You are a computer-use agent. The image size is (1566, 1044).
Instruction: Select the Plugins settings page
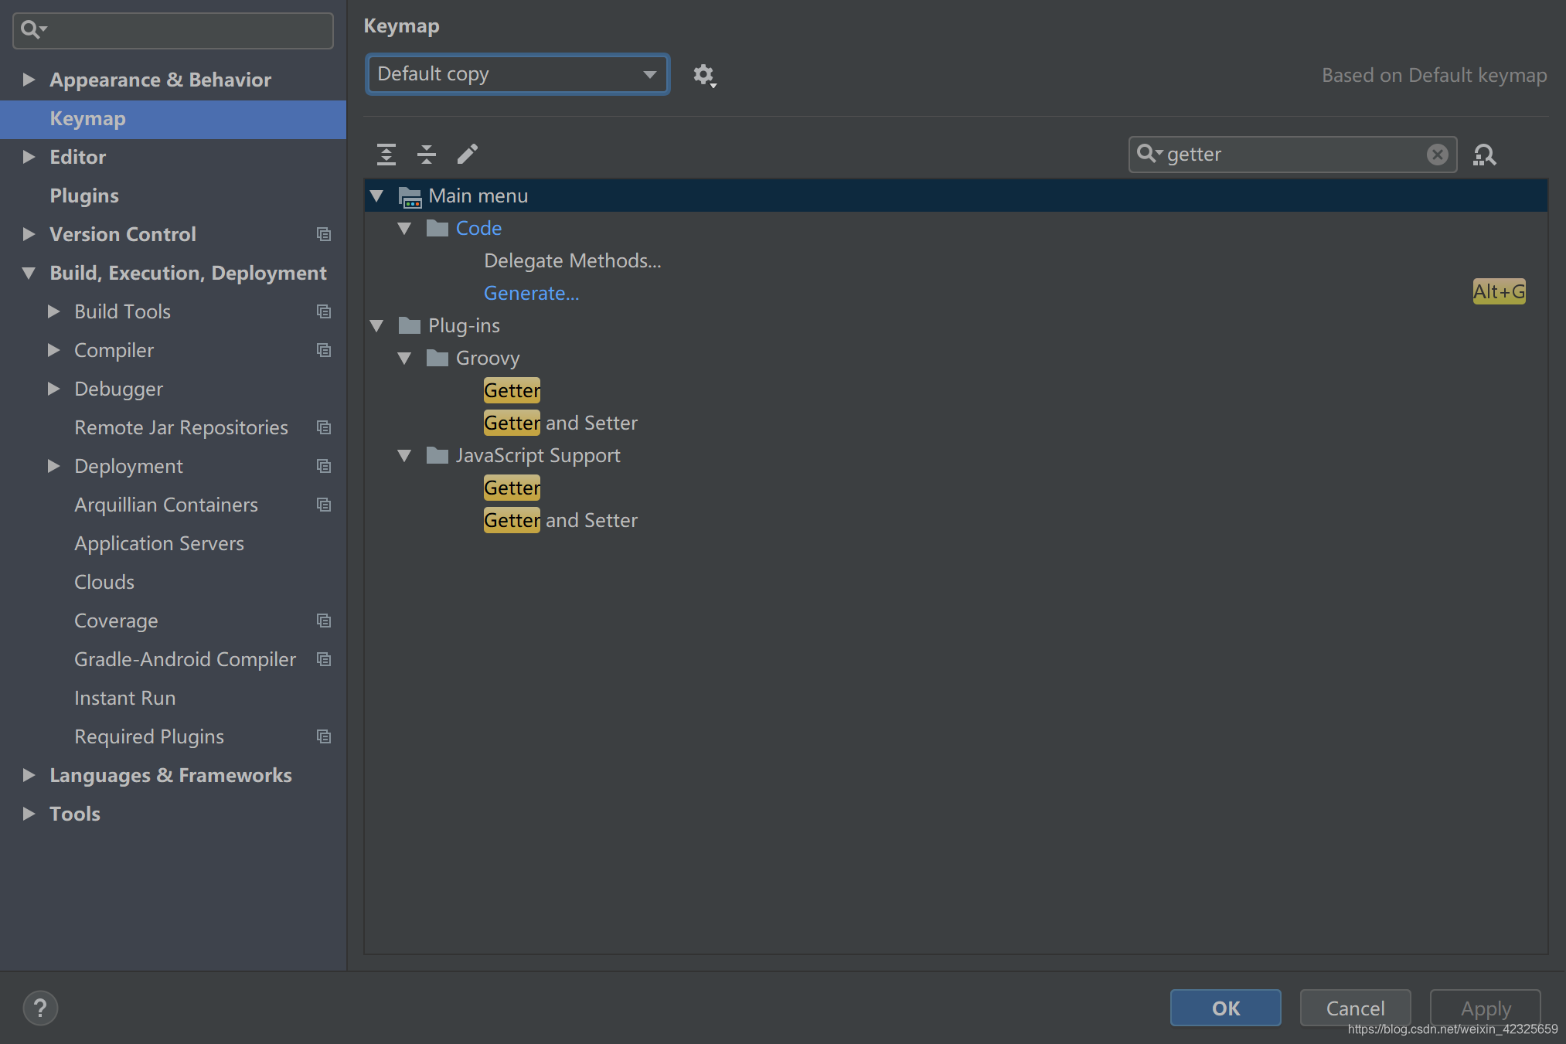tap(84, 196)
